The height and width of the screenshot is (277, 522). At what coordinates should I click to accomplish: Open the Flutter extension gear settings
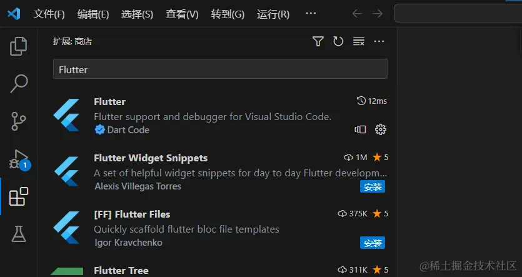click(381, 129)
